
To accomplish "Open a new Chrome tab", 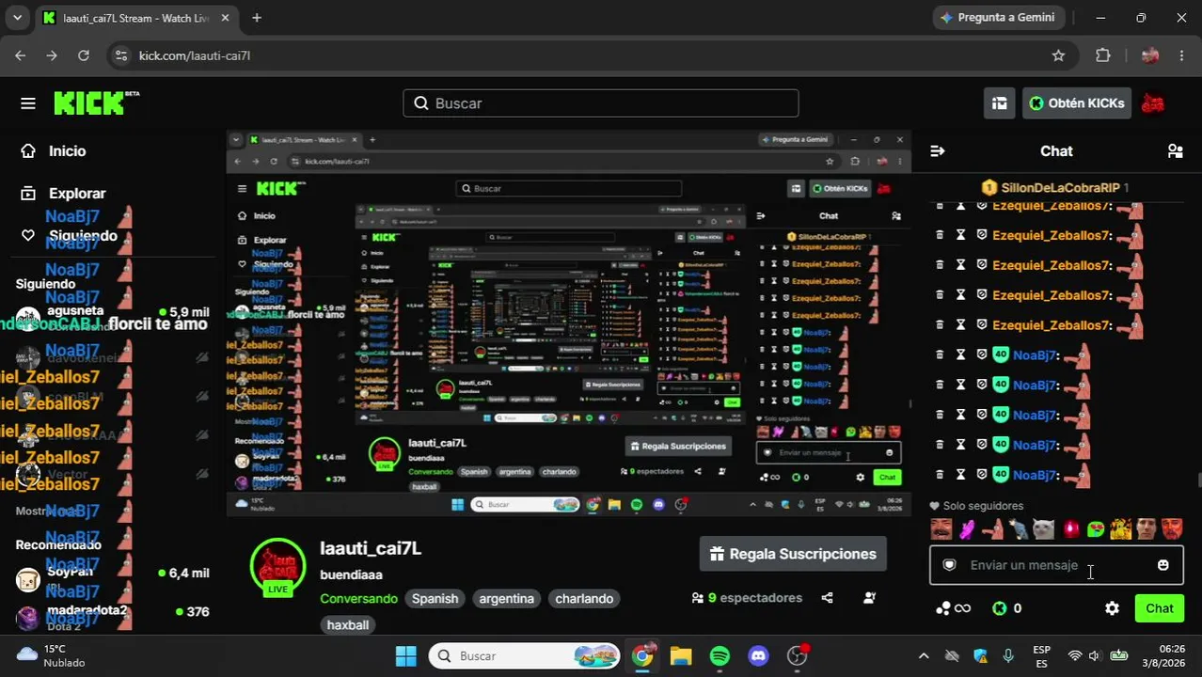I will point(257,18).
